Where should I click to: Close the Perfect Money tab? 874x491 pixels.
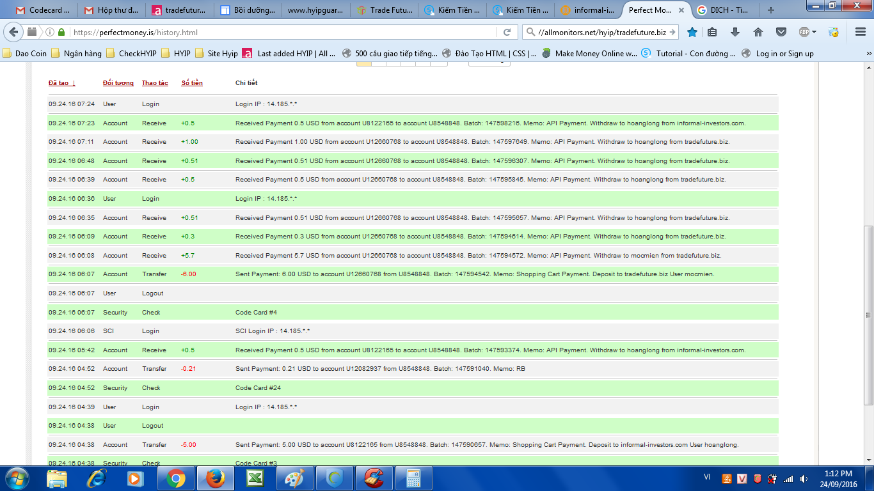(683, 10)
